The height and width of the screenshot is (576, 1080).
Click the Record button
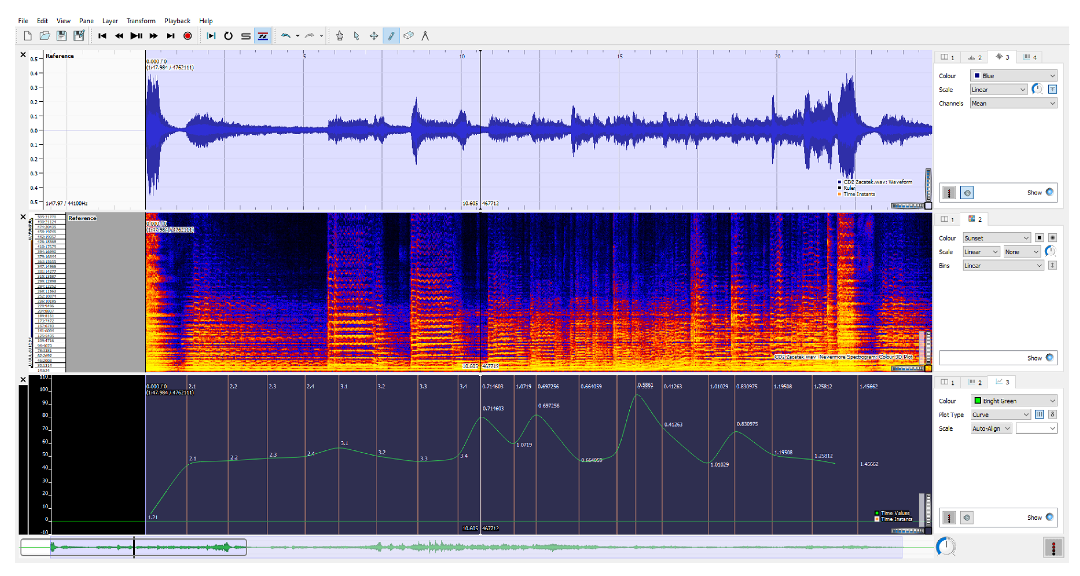click(187, 36)
